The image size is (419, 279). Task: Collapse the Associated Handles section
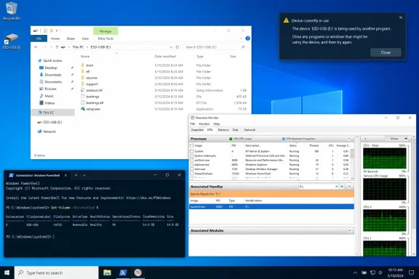[x=349, y=187]
